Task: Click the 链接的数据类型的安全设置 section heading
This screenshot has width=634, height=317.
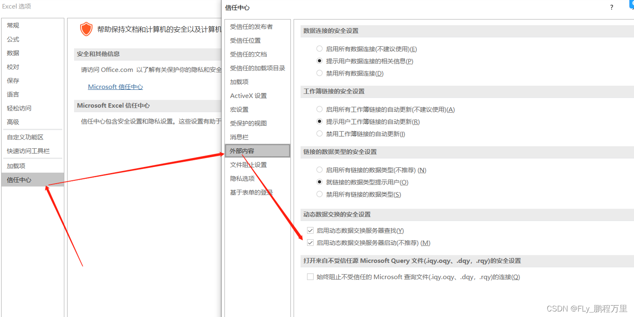Action: point(340,152)
